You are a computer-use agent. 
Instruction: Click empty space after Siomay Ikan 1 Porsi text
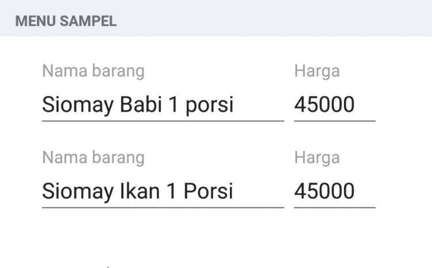[259, 191]
